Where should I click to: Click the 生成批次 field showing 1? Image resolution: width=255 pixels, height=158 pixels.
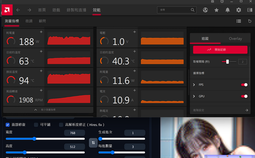[x=135, y=133]
